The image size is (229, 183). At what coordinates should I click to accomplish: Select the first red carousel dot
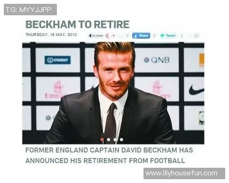coord(102,140)
